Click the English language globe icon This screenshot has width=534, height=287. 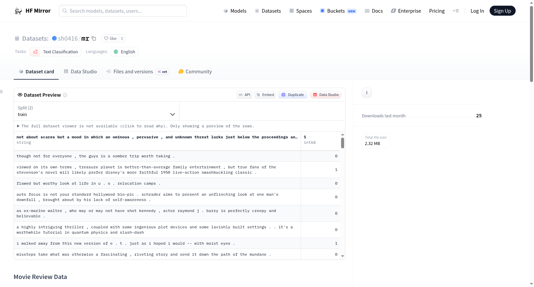(x=116, y=52)
